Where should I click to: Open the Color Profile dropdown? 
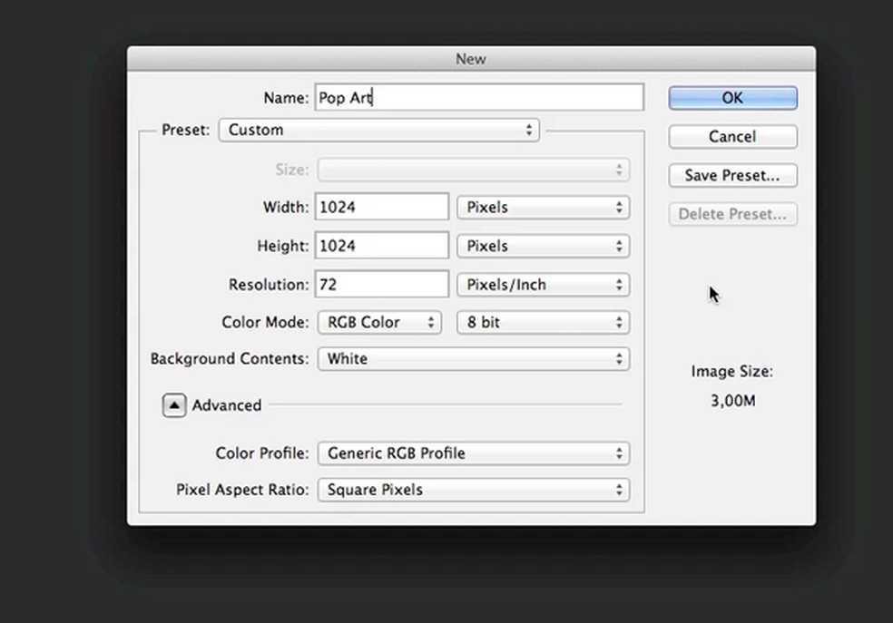[473, 453]
